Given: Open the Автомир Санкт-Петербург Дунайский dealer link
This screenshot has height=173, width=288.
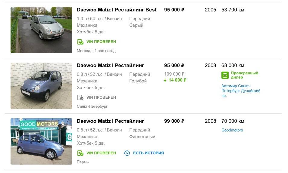Looking at the screenshot, I should pos(241,91).
